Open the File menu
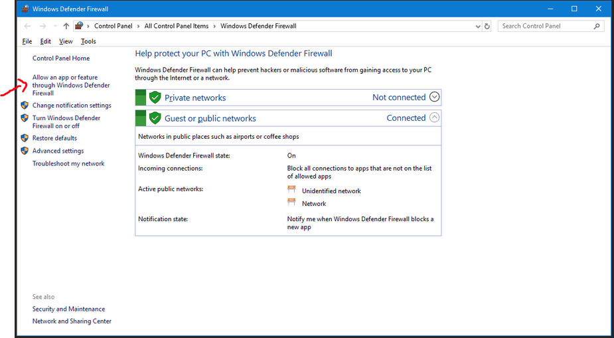 click(27, 41)
